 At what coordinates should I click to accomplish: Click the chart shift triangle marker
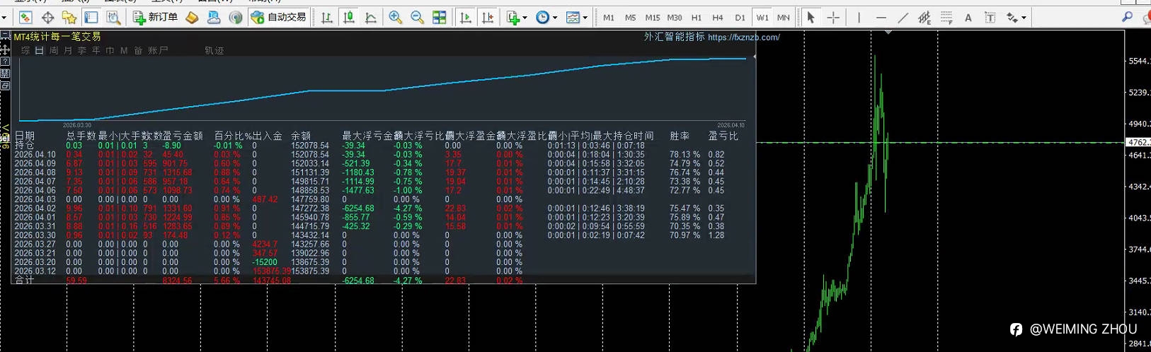pos(888,33)
